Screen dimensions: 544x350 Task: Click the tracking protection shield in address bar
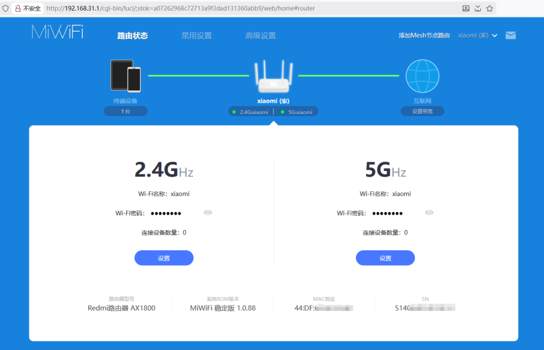tap(6, 8)
